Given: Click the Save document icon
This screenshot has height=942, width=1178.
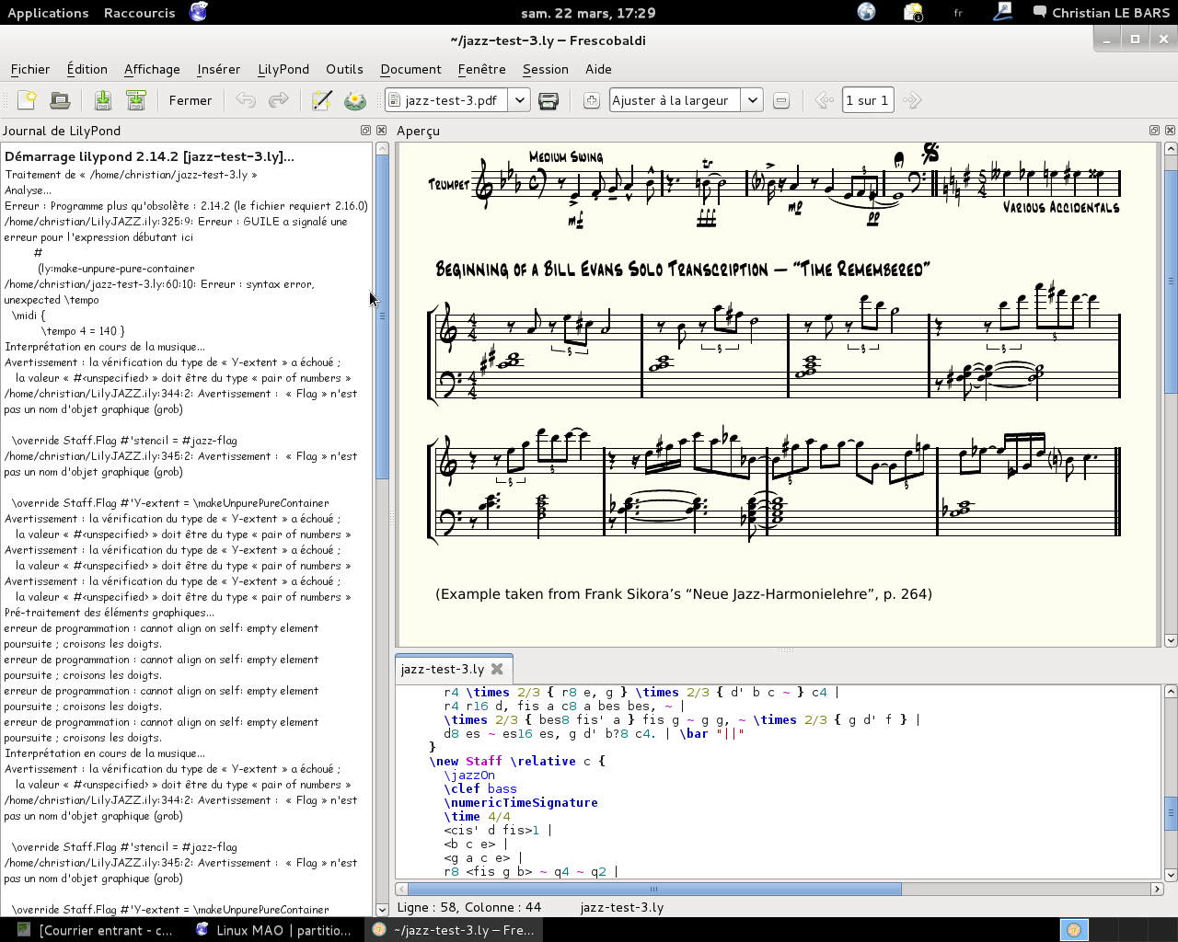Looking at the screenshot, I should coord(103,100).
